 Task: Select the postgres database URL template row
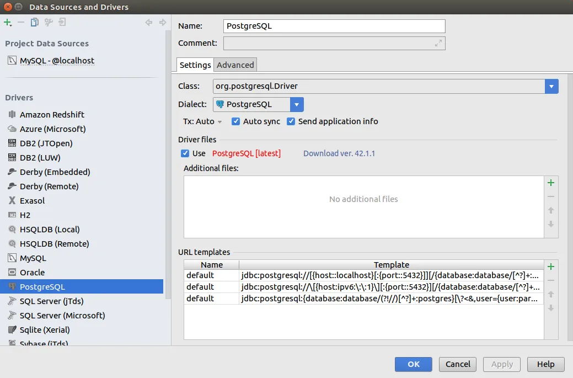click(x=363, y=299)
